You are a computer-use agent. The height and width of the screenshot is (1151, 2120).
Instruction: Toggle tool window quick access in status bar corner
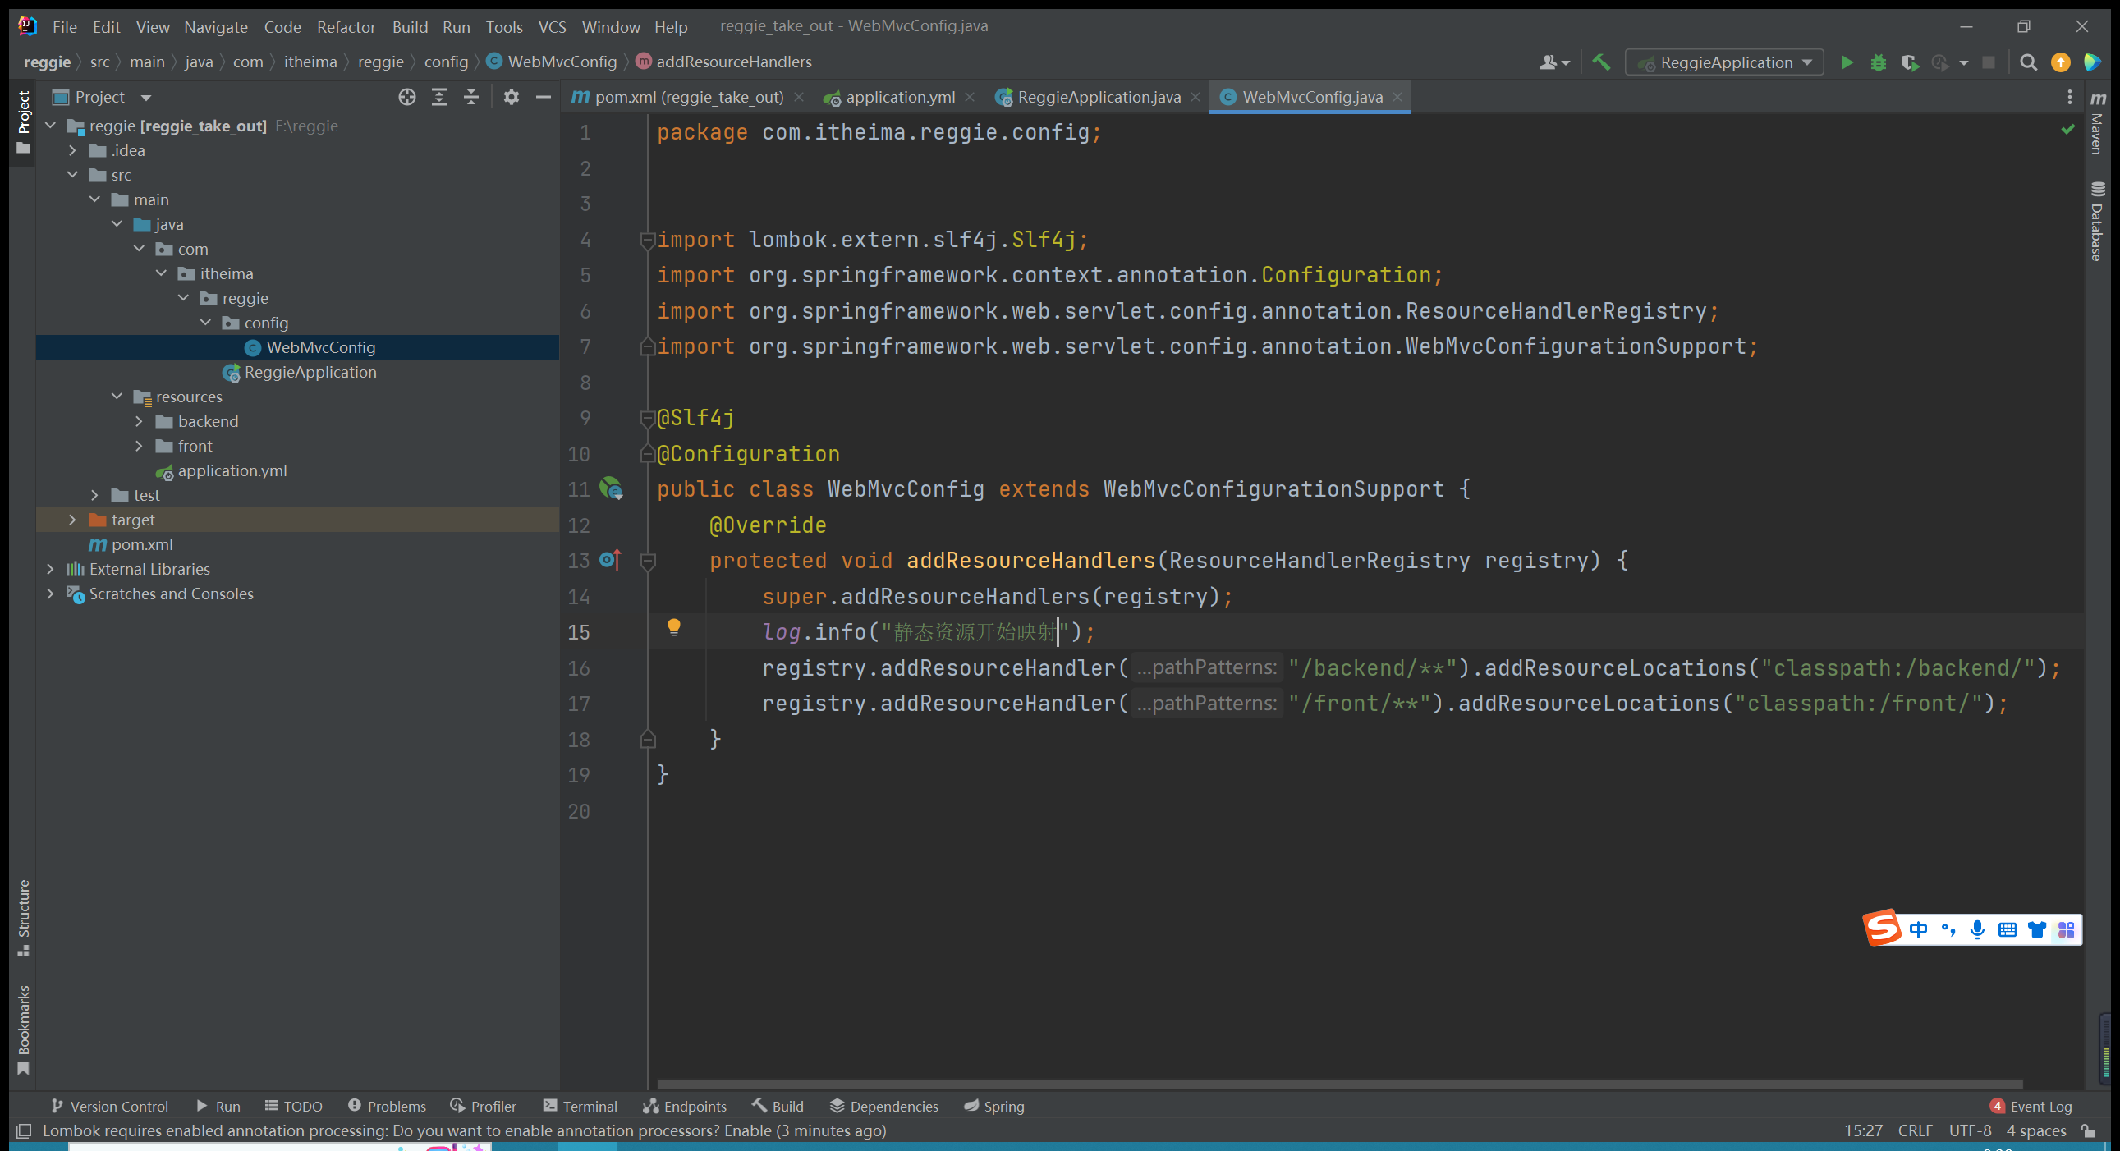point(24,1130)
